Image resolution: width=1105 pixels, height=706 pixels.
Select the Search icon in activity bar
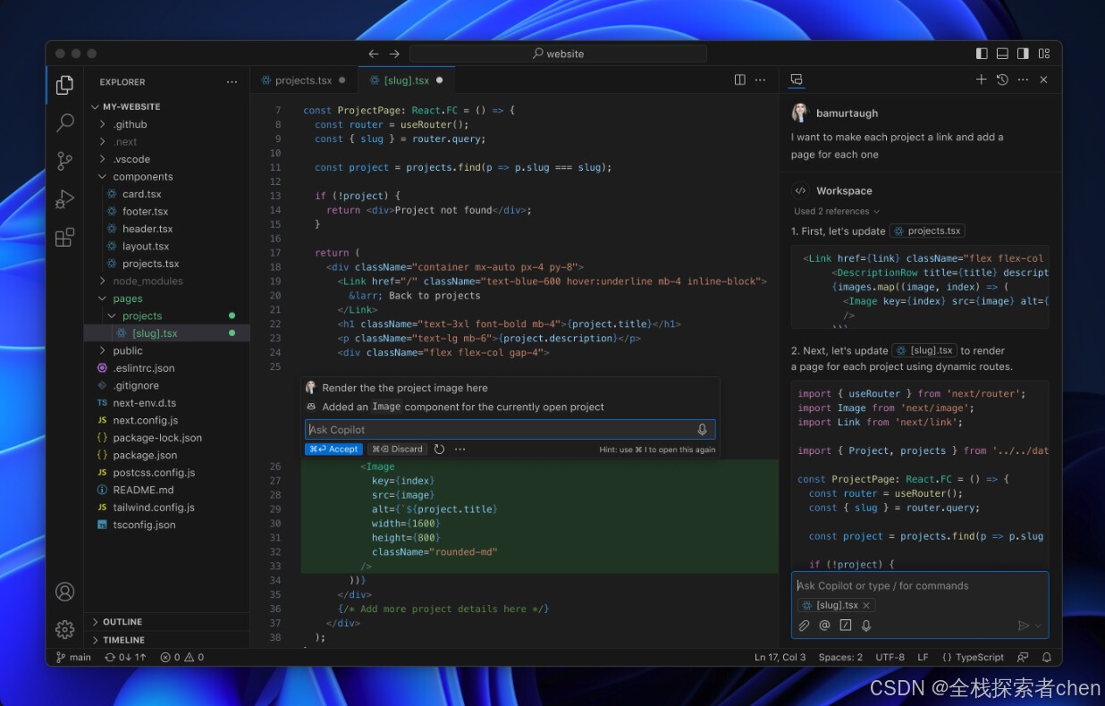point(64,123)
